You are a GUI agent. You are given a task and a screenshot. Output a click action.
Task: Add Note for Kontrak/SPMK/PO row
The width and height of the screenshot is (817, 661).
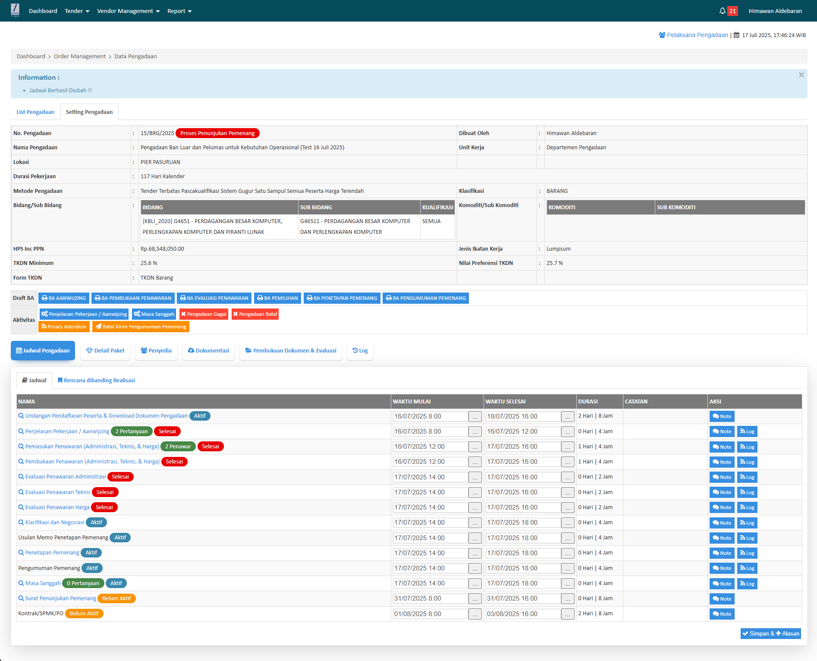[x=722, y=614]
